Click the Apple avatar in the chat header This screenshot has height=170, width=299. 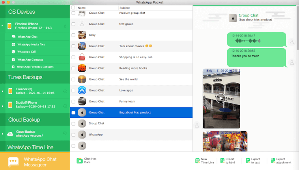pyautogui.click(x=233, y=18)
